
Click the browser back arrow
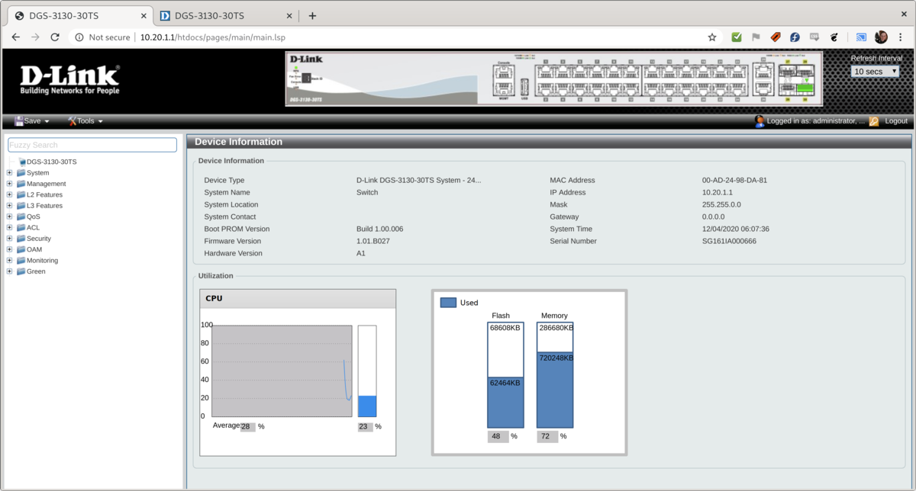(16, 37)
